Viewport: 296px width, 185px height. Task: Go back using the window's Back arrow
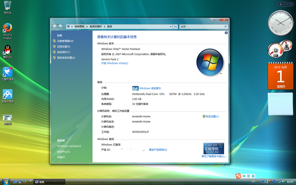54,27
